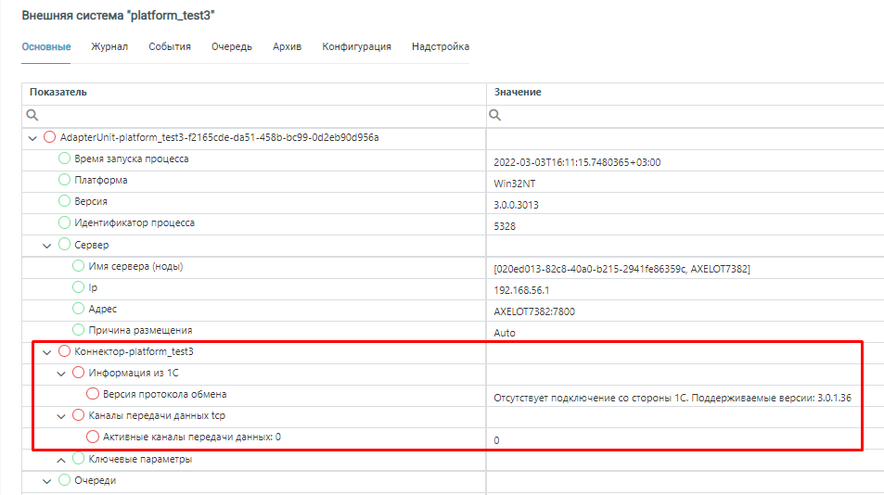Click red status icon for Активные каналы передачи данных
Viewport: 884px width, 495px height.
pyautogui.click(x=93, y=437)
